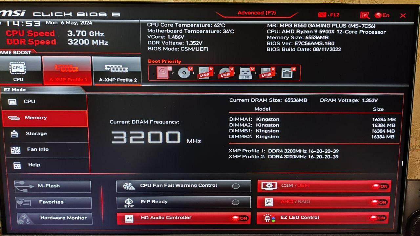This screenshot has height=236, width=420.
Task: Click the DDR Voltage: 1.352V line at top
Action: tap(175, 43)
